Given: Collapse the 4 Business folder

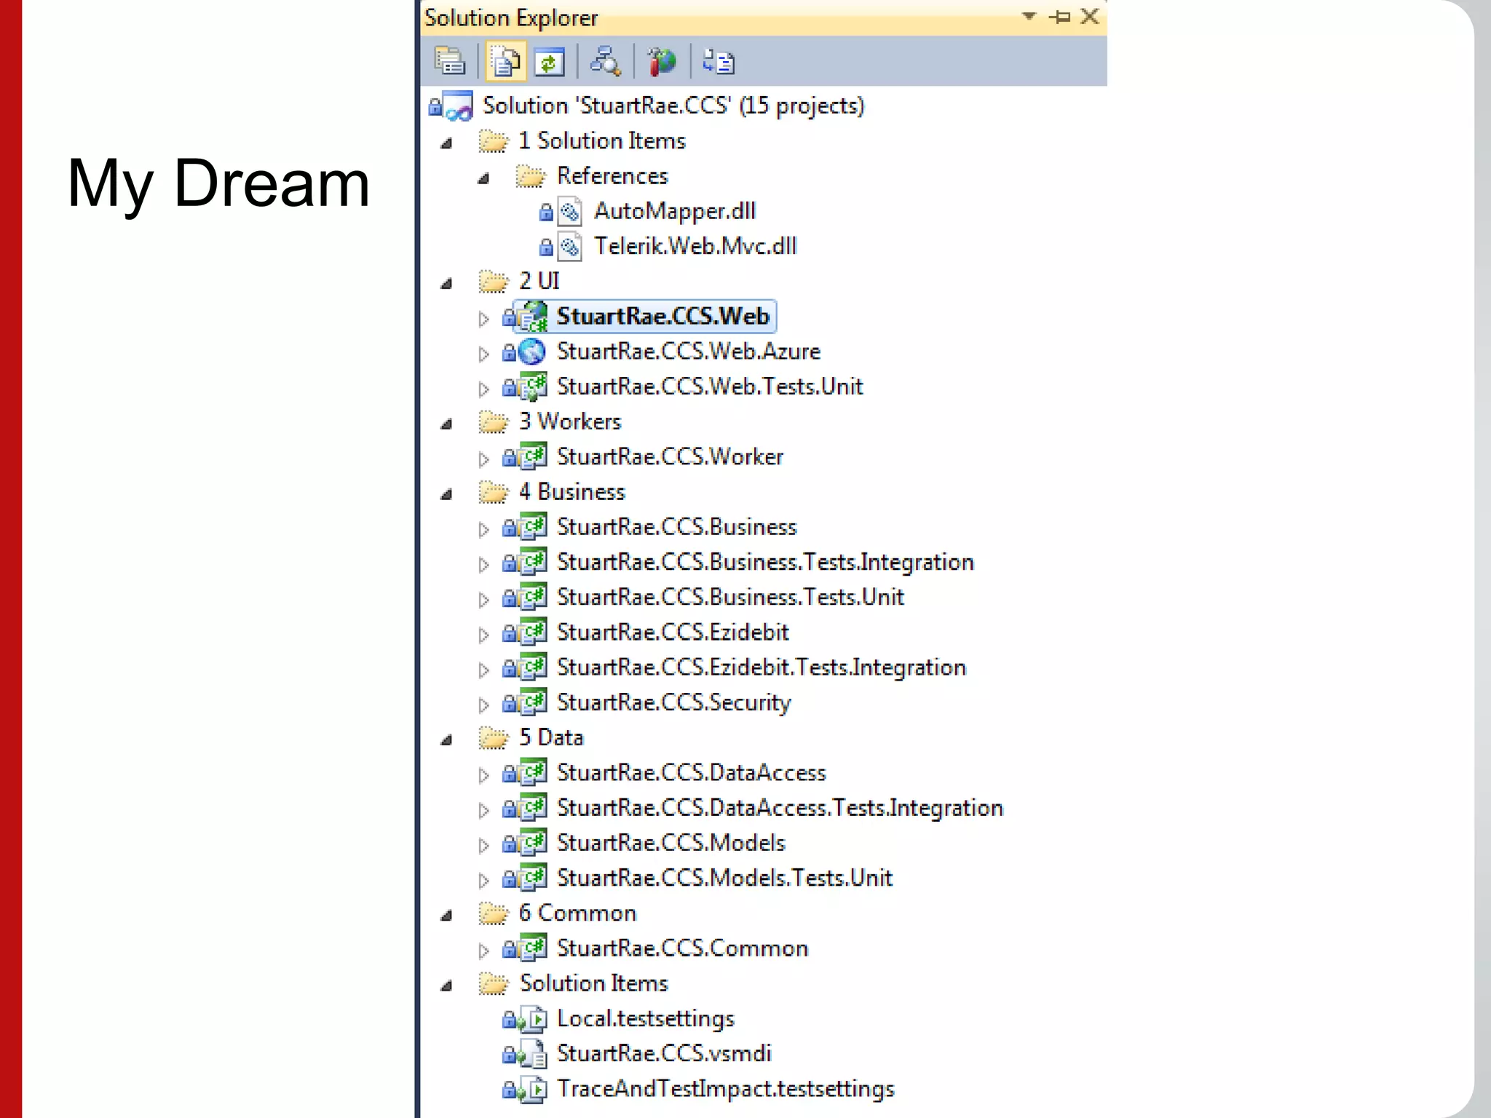Looking at the screenshot, I should (446, 495).
